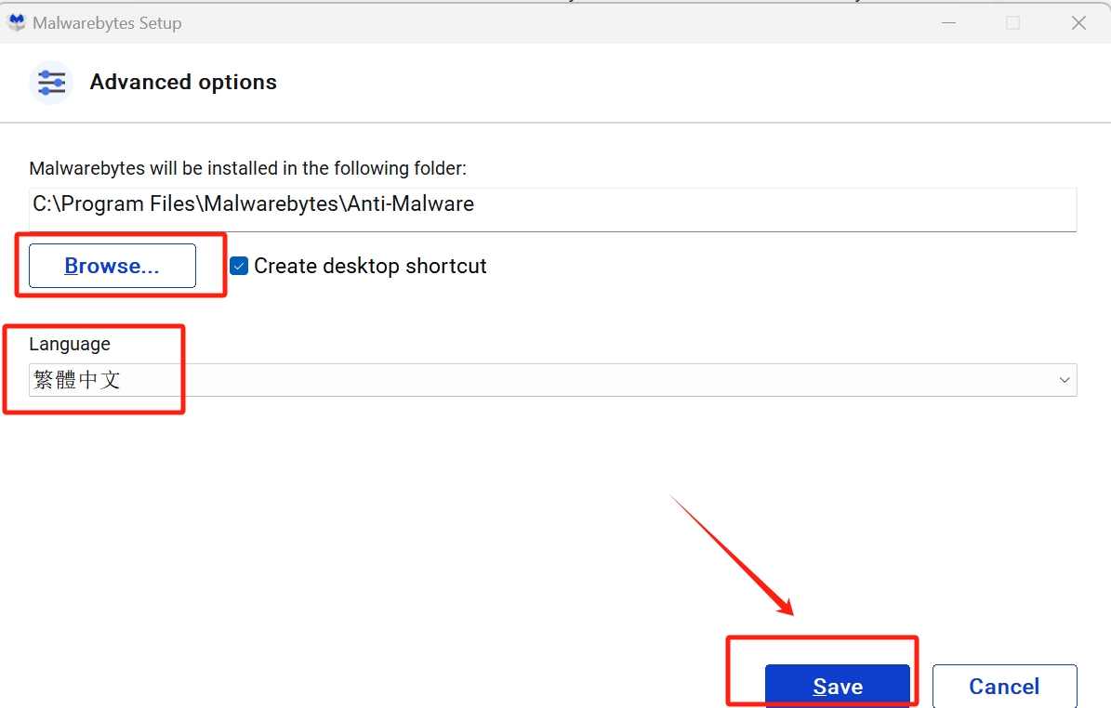Click the 'Malwarebytes Setup' title bar text
Screen dimensions: 1111x708
(x=107, y=23)
